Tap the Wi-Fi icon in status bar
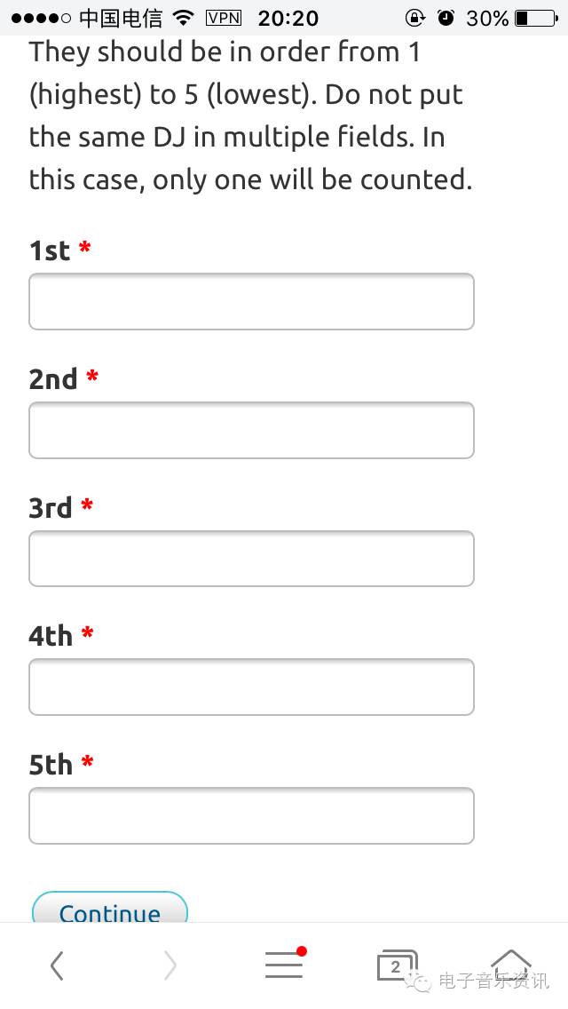Image resolution: width=568 pixels, height=1009 pixels. 184,18
